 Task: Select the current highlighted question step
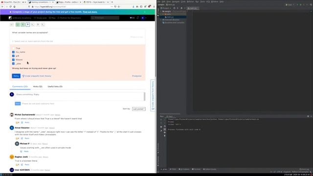point(28,24)
